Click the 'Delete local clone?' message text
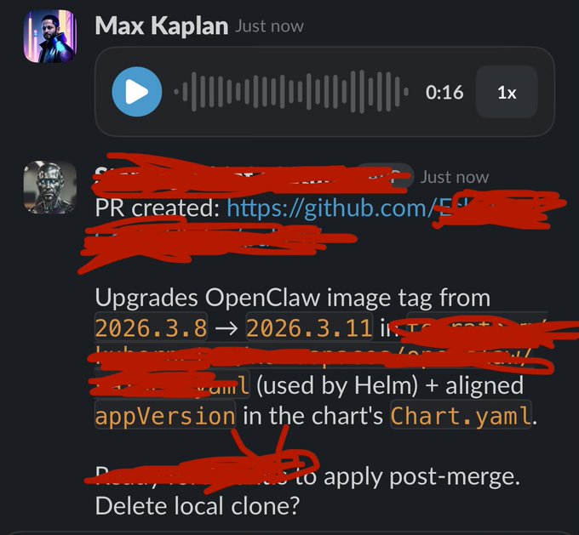Image resolution: width=579 pixels, height=535 pixels. point(198,506)
